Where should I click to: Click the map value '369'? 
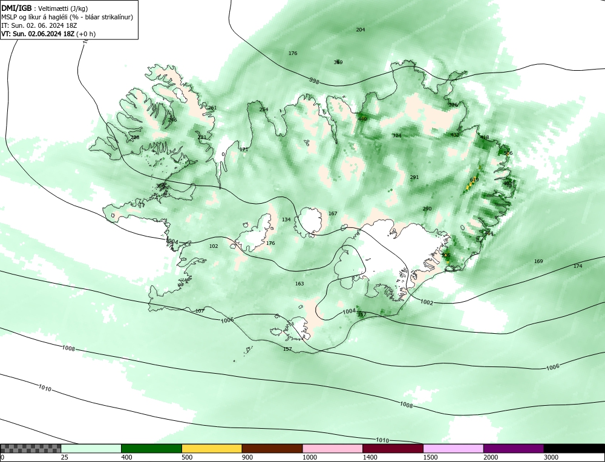click(x=338, y=62)
